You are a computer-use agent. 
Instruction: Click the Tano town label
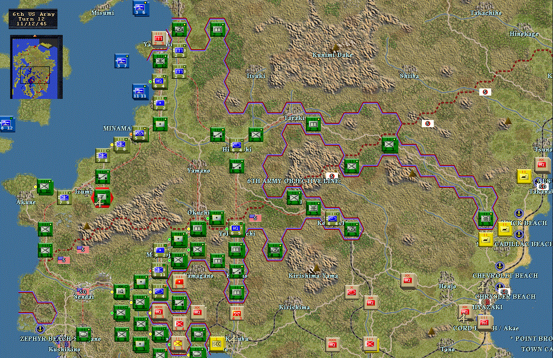(447, 349)
